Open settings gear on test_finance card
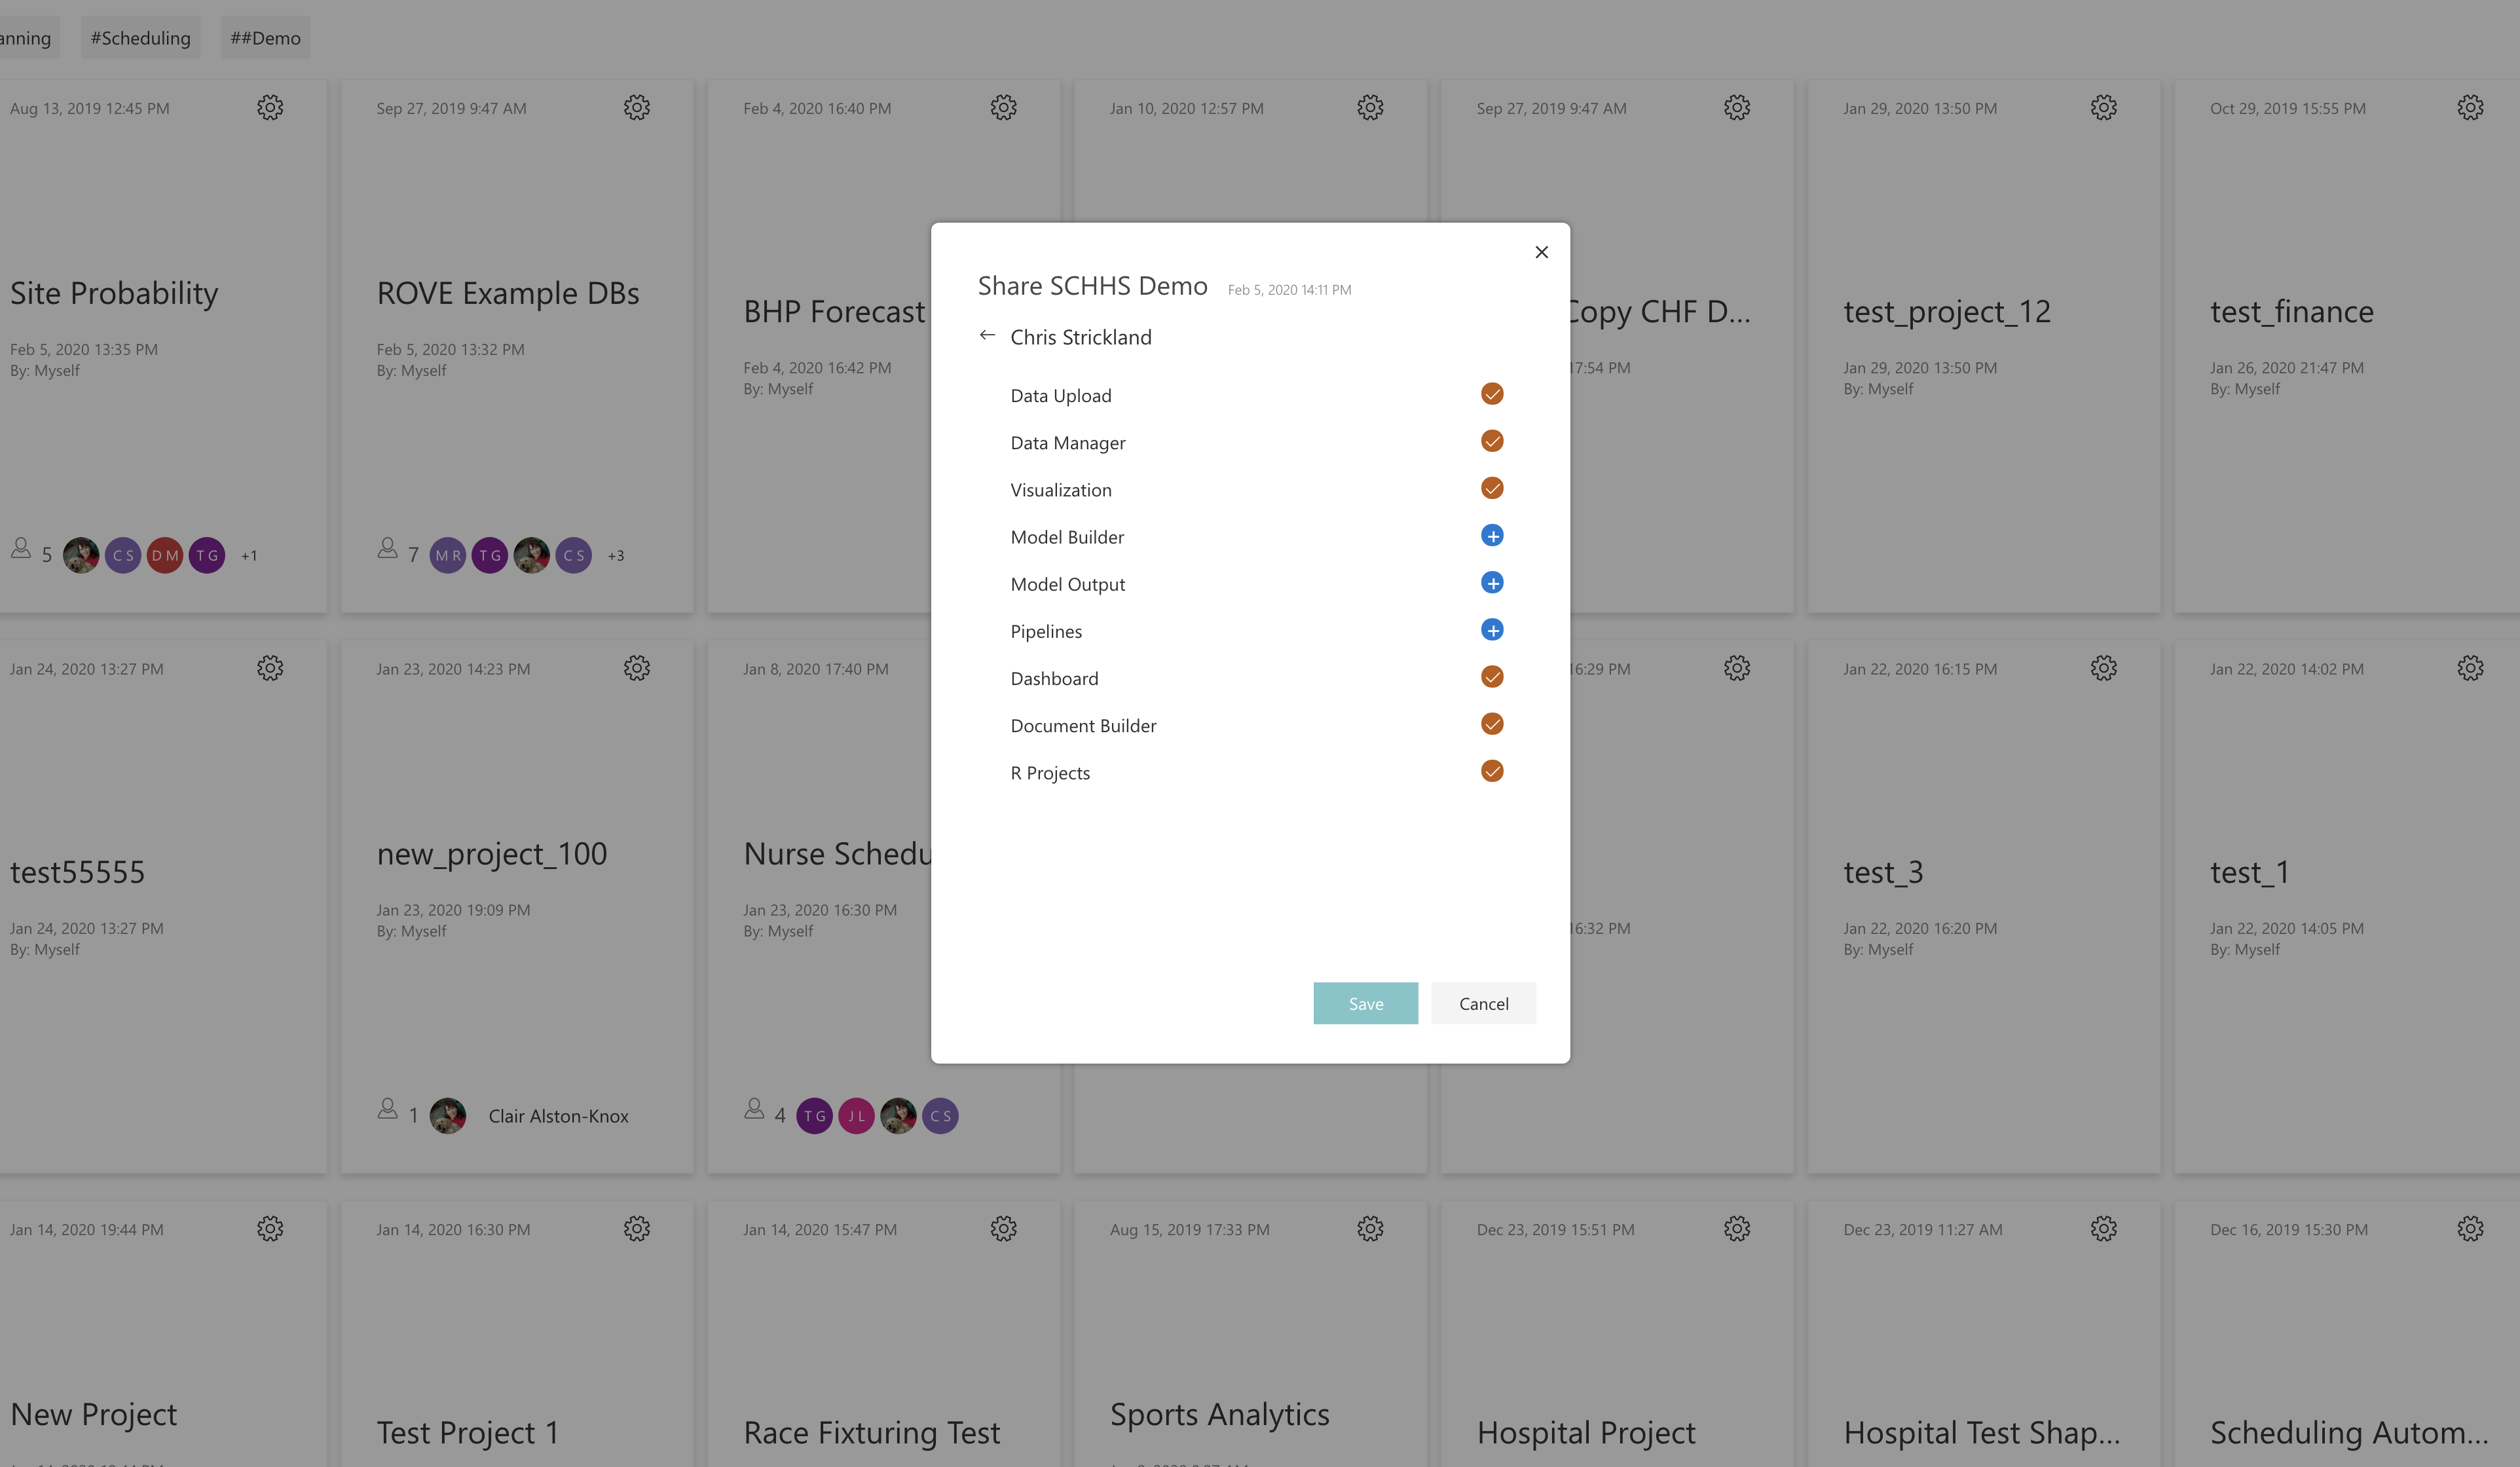 coord(2471,108)
